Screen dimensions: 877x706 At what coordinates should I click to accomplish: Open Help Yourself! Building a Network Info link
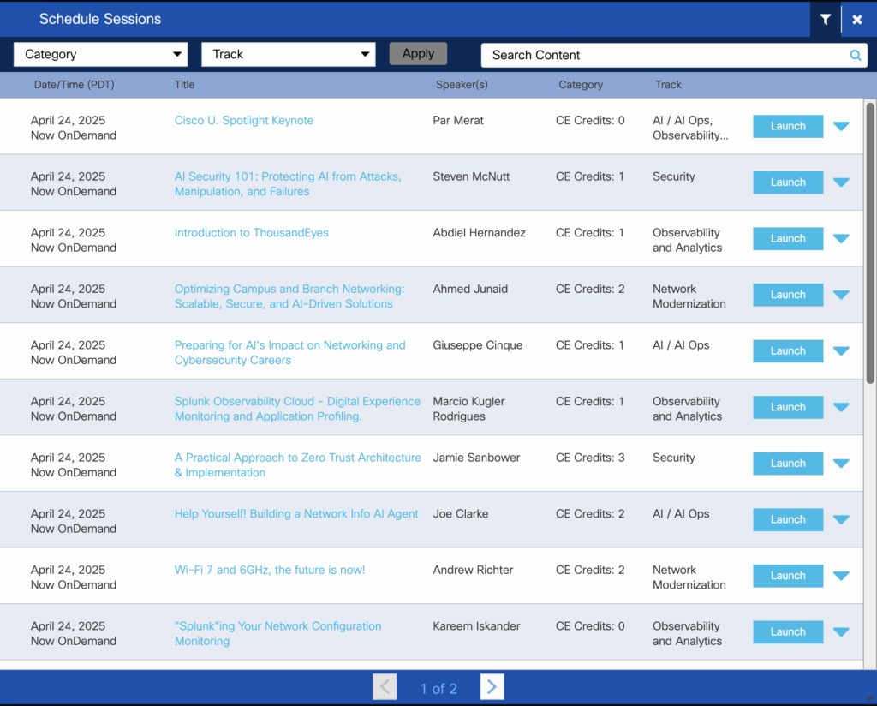click(296, 513)
